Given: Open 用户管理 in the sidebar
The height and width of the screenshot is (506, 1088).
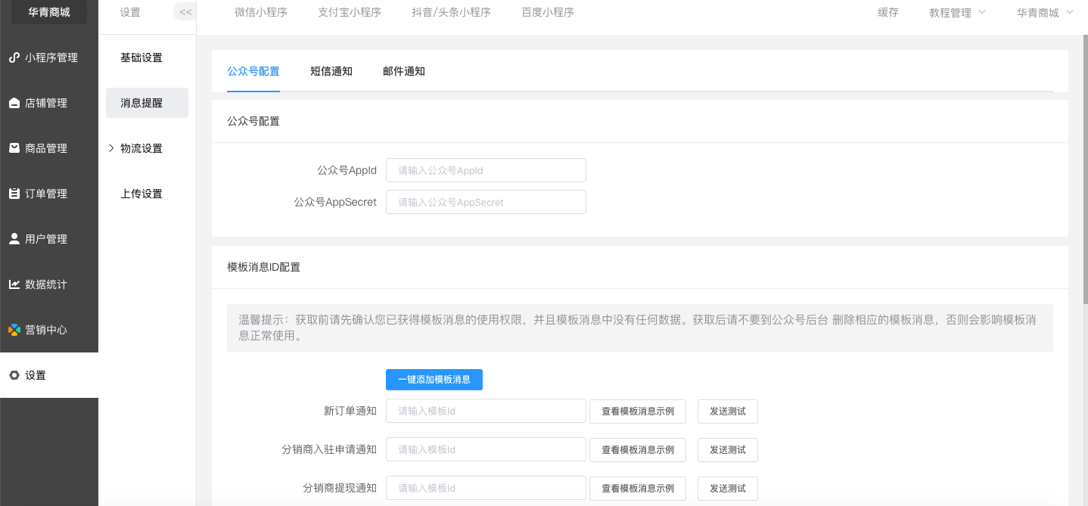Looking at the screenshot, I should click(x=49, y=239).
